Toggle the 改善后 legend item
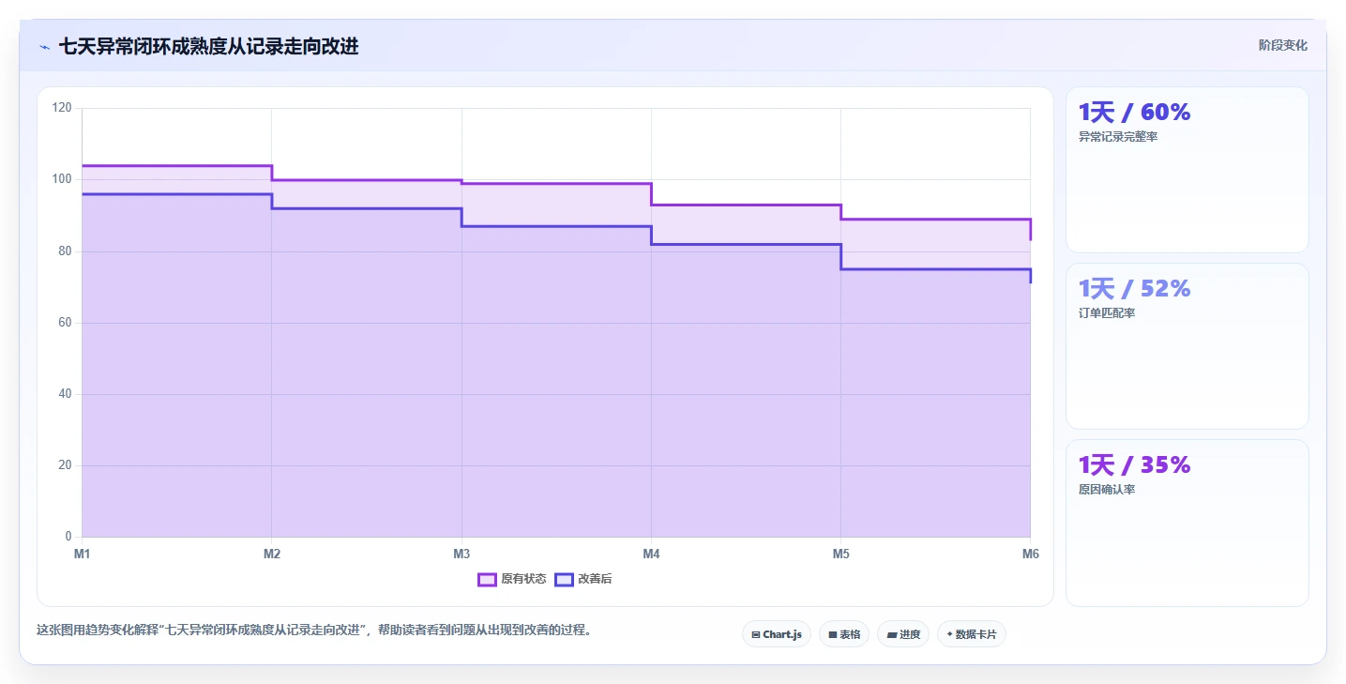 583,579
